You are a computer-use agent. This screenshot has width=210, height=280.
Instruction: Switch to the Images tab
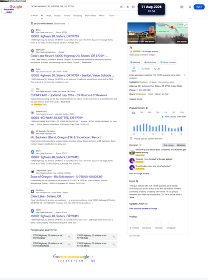[x=58, y=16]
